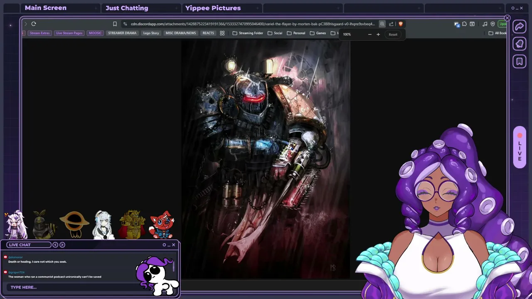Click the zoom magnifier icon in address bar
Viewport: 532px width, 299px height.
click(x=382, y=24)
